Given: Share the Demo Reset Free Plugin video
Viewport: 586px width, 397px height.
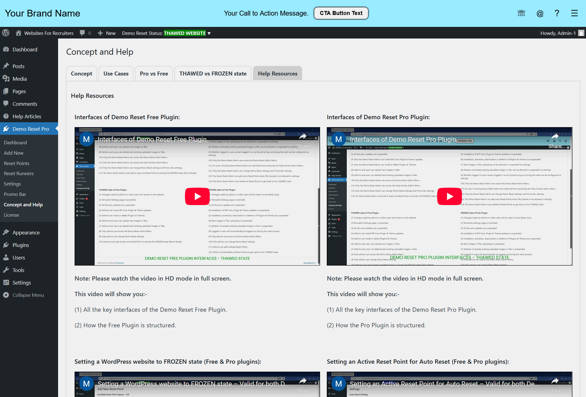Looking at the screenshot, I should click(x=303, y=141).
